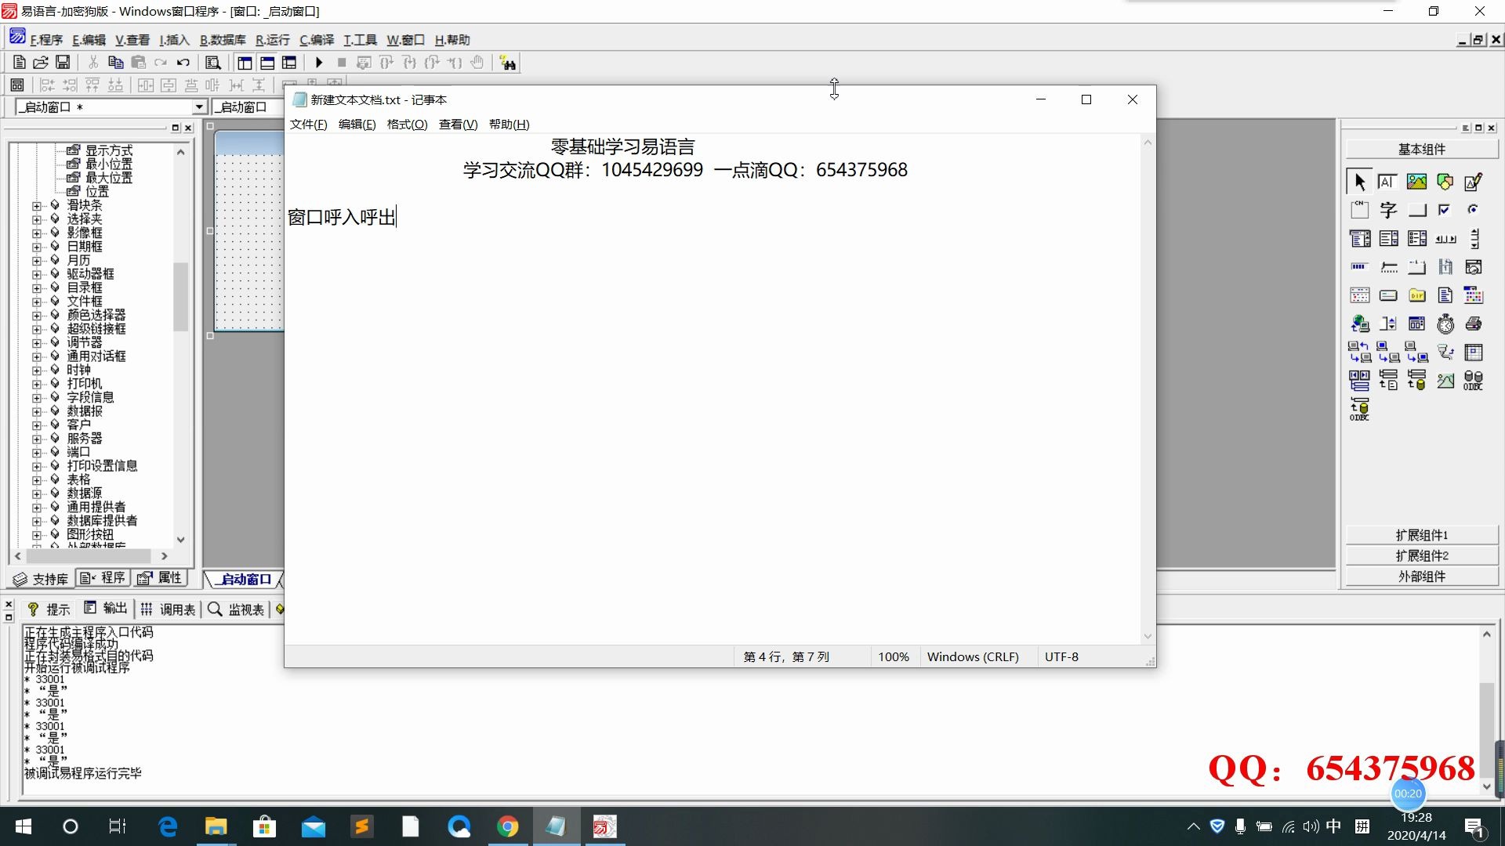Select the picture box component icon

click(x=1416, y=182)
